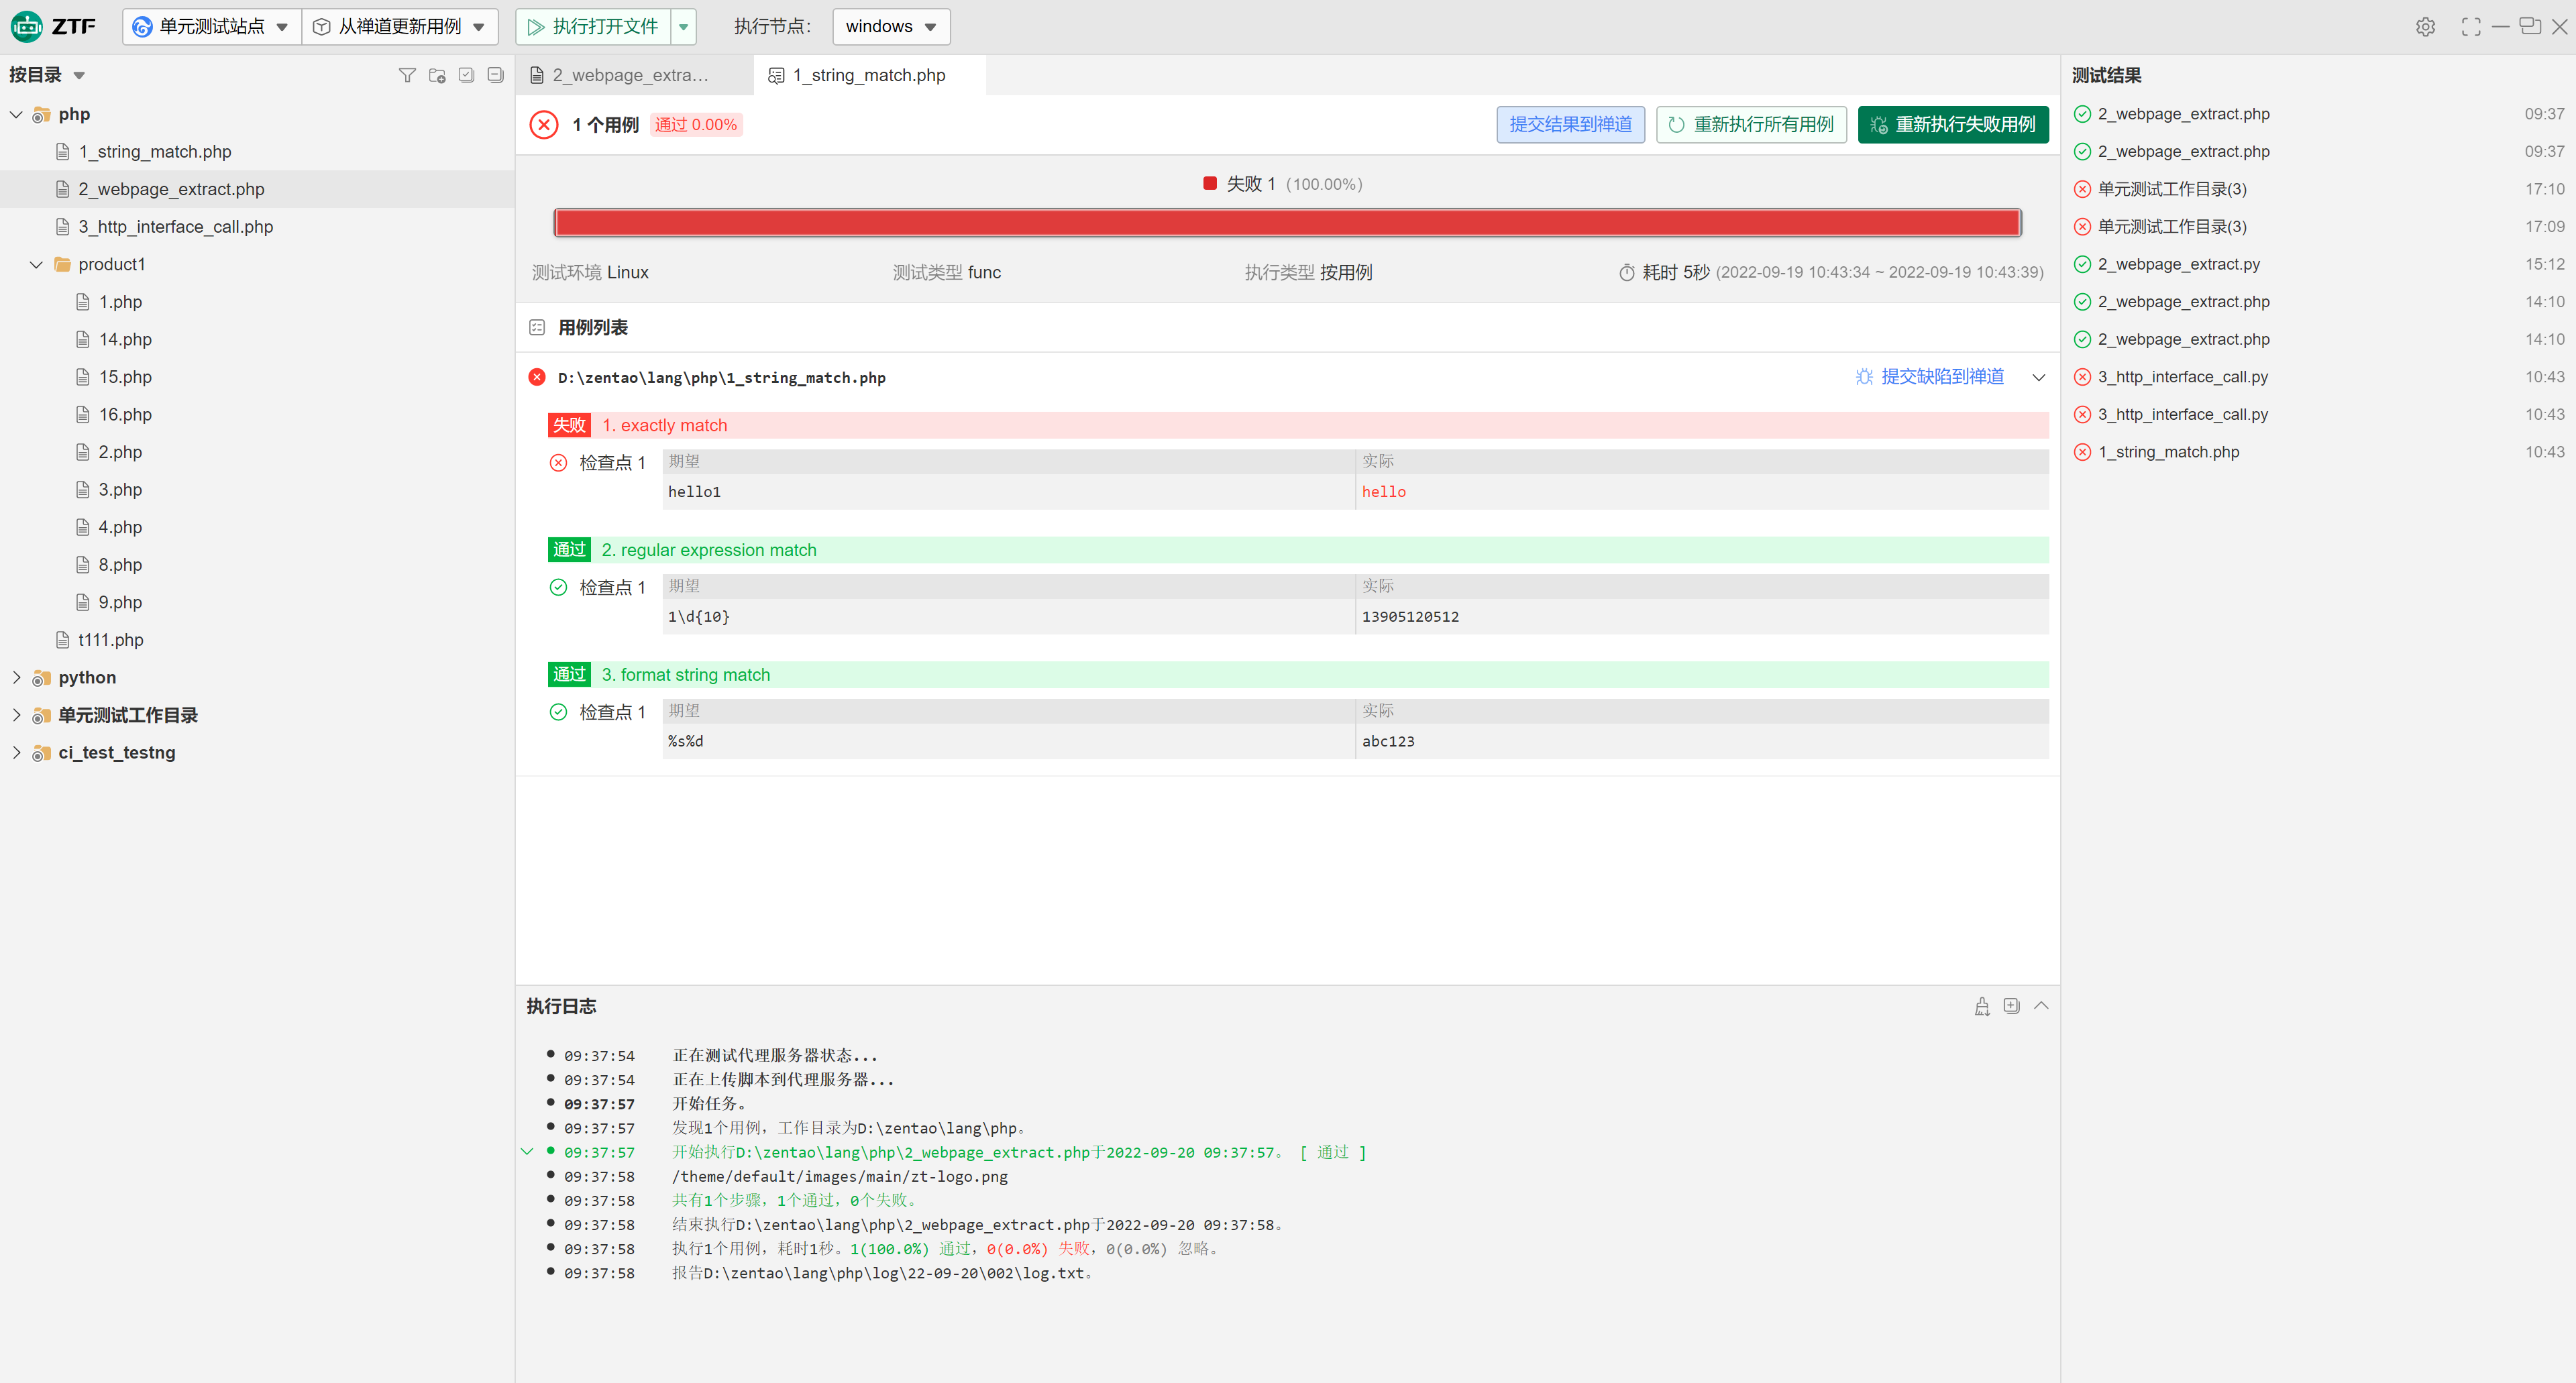This screenshot has height=1383, width=2576.
Task: Click the red failure progress bar
Action: point(1287,222)
